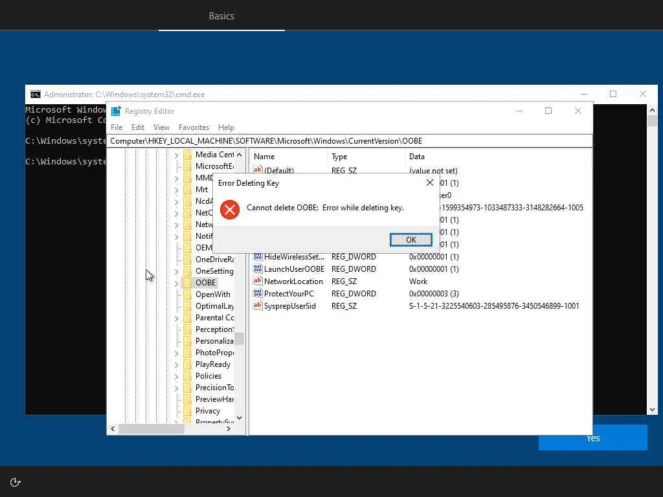Screen dimensions: 663x497
Task: Select the OOBE key in the tree
Action: 205,283
